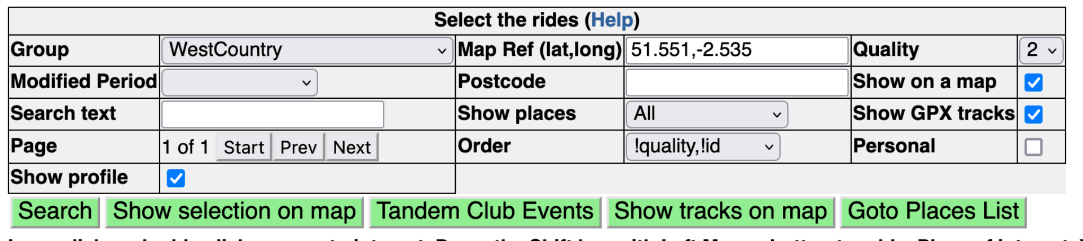Go to the Prev page
The width and height of the screenshot is (1083, 241).
[x=298, y=147]
